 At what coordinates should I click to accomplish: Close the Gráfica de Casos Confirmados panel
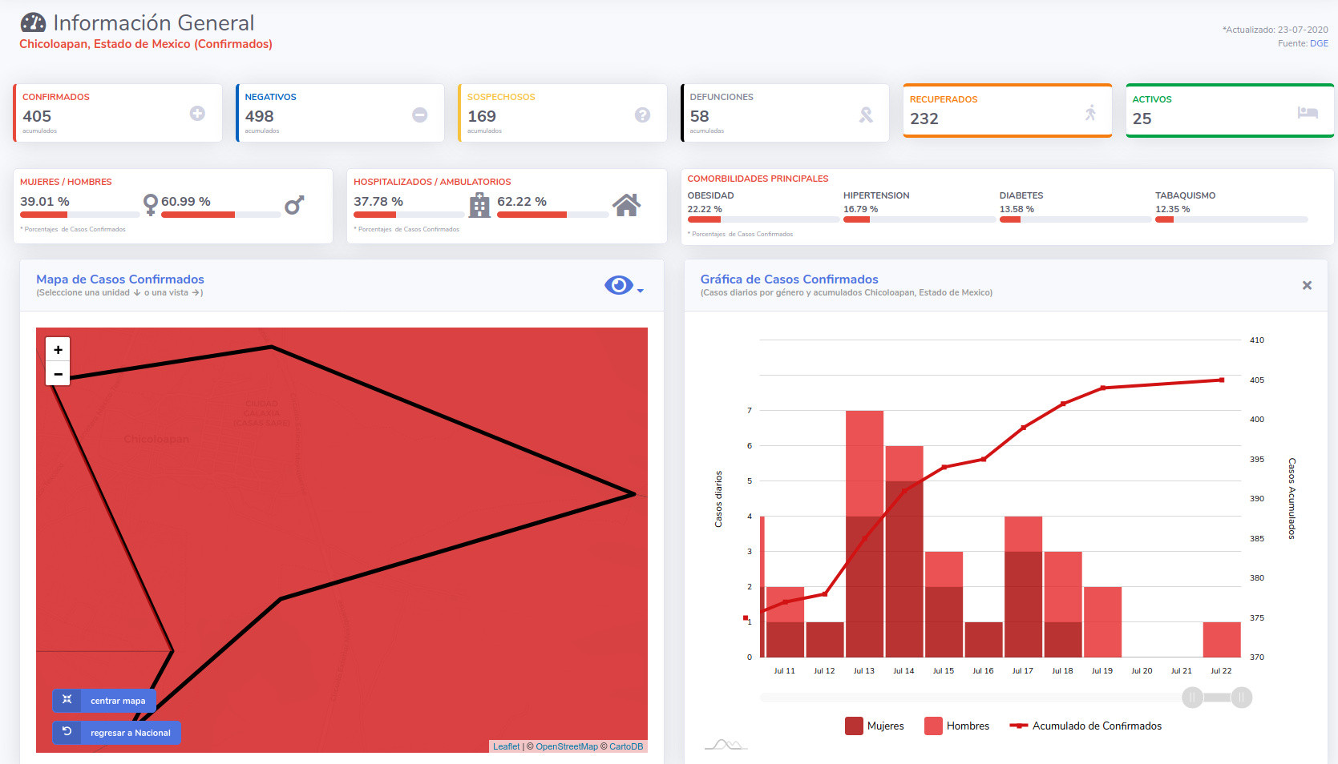coord(1307,285)
